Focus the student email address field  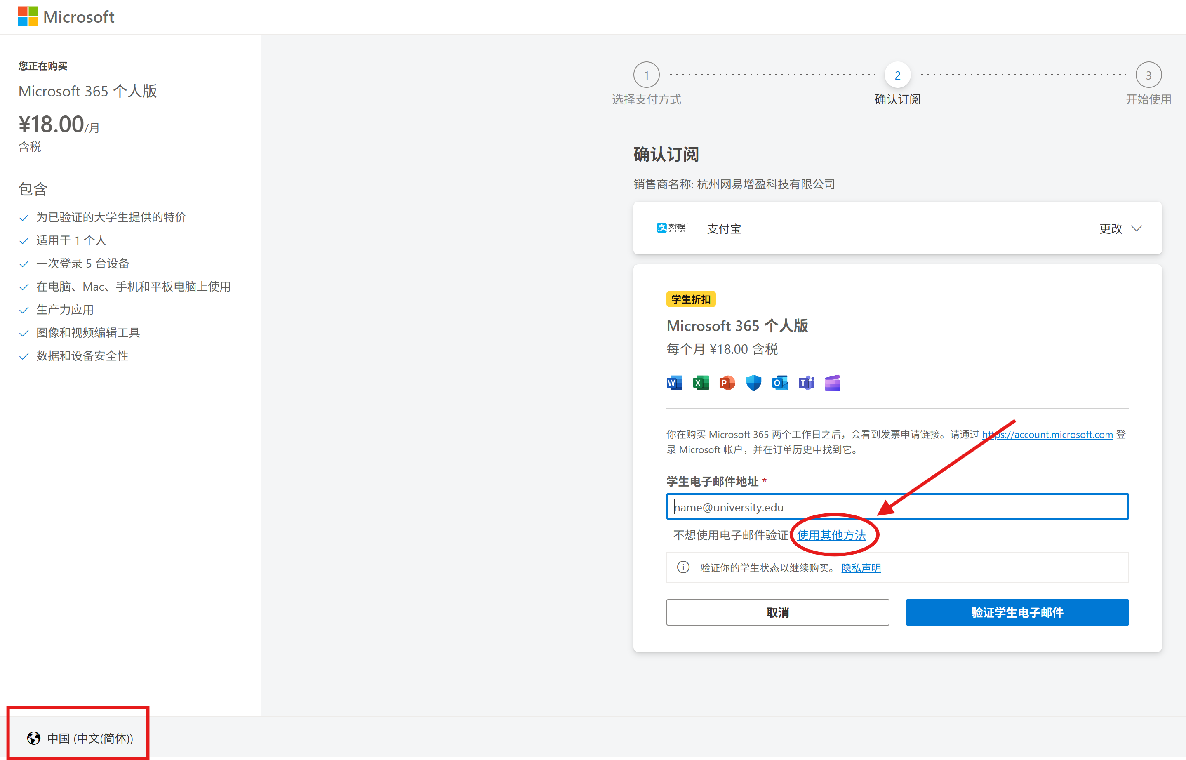[897, 507]
